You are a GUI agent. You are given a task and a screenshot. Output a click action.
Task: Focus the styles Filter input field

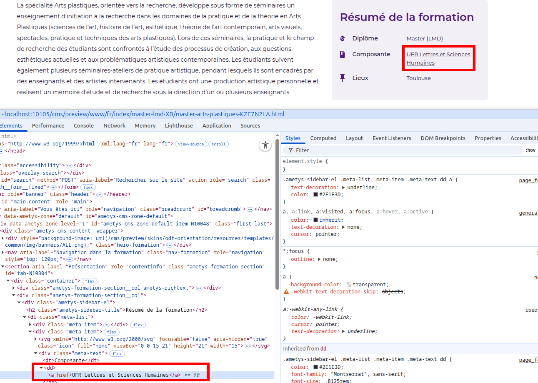tap(404, 150)
